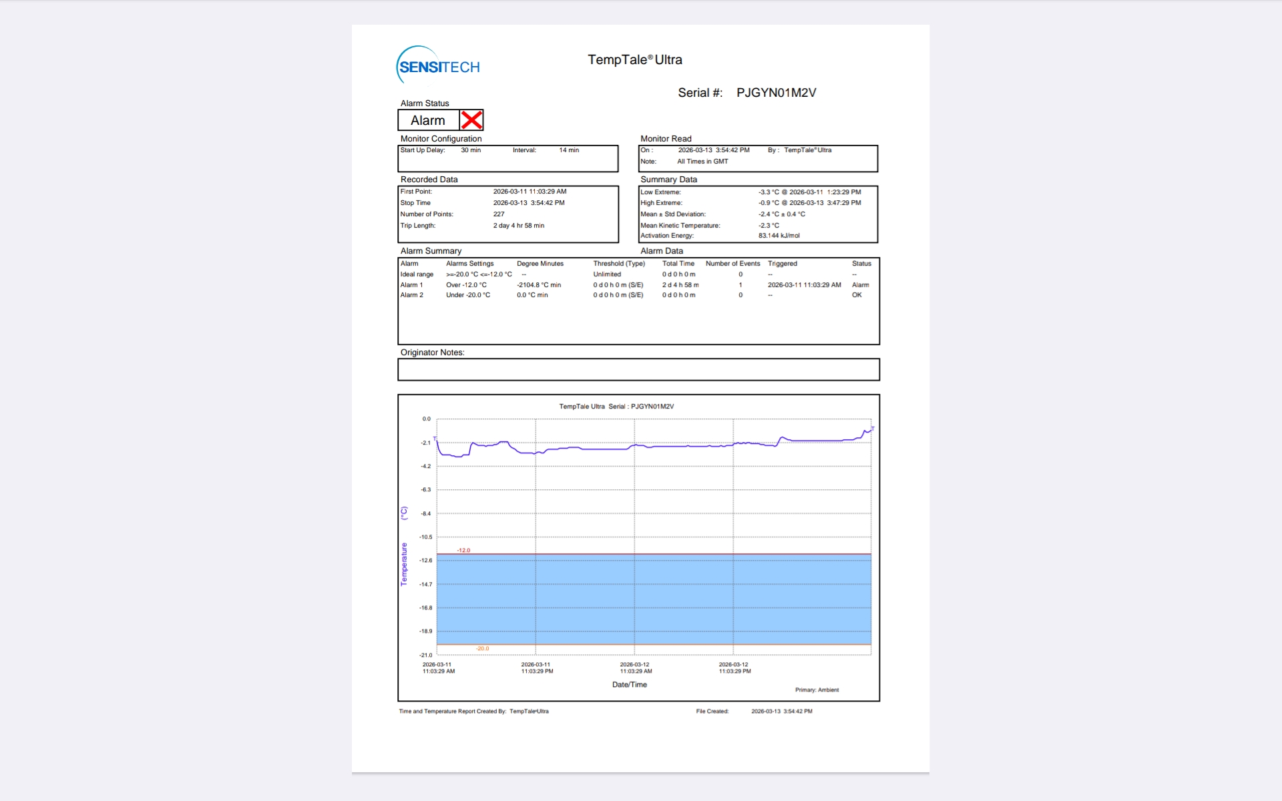The width and height of the screenshot is (1282, 801).
Task: Click inside the Originator Notes box
Action: click(638, 369)
